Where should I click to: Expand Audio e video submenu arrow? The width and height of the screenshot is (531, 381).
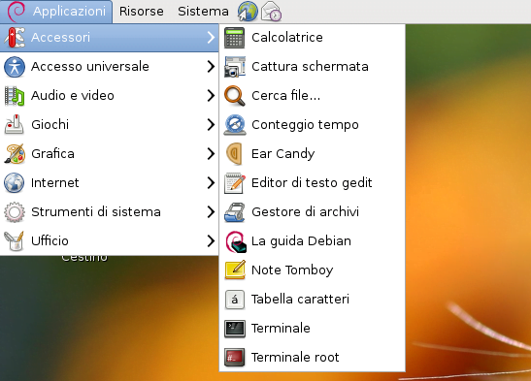coord(211,95)
